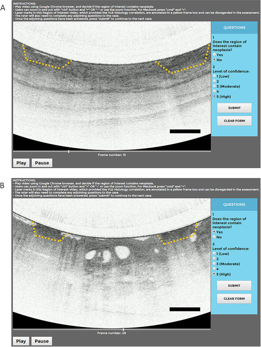
Task: Pause the video in panel A
Action: [42, 163]
